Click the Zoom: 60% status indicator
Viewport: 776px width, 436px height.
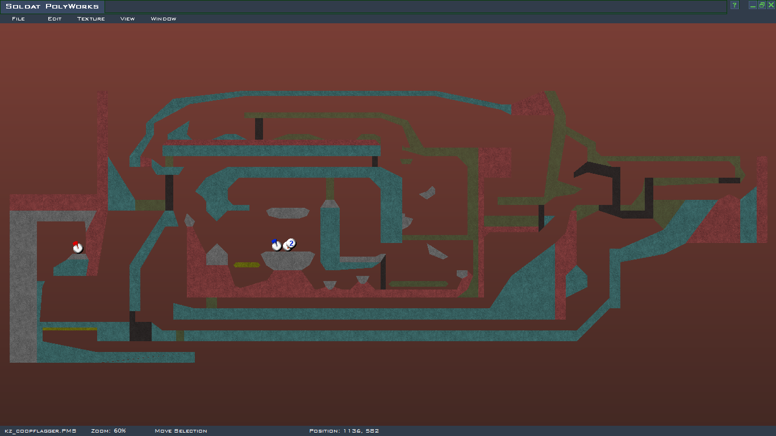tap(108, 431)
